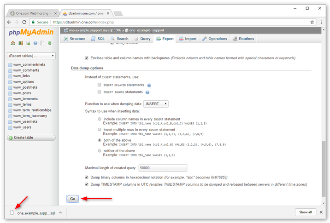The width and height of the screenshot is (330, 223).
Task: Click the phpMyAdmin logo
Action: click(31, 32)
